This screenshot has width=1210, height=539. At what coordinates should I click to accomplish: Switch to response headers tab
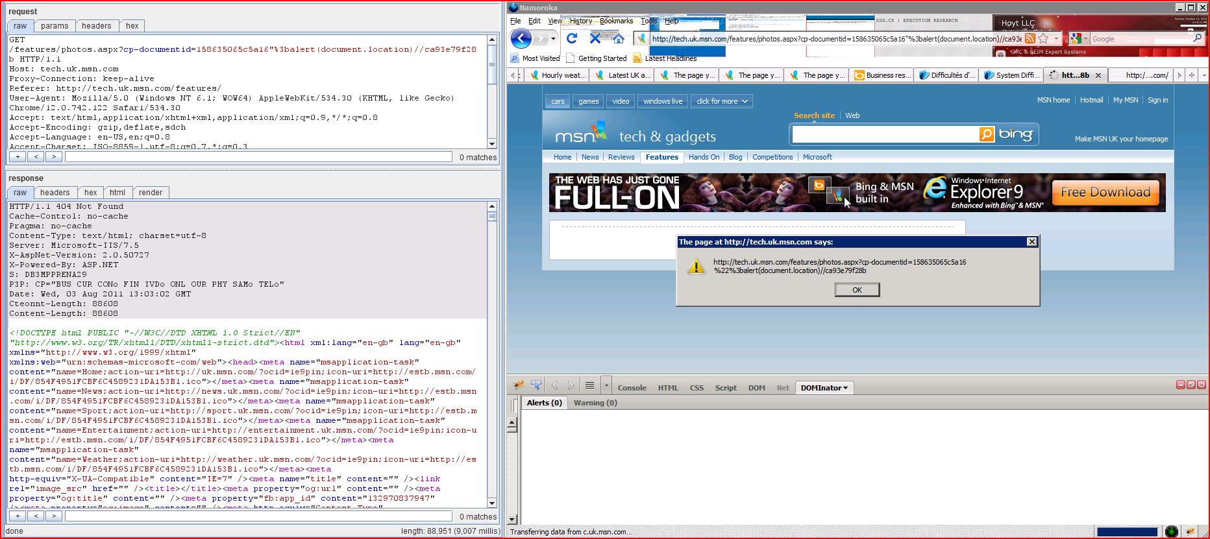point(55,193)
